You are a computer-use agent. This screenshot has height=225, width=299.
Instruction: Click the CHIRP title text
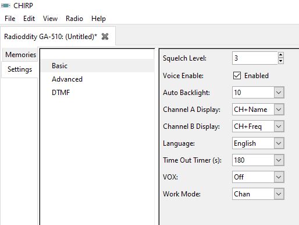point(23,6)
